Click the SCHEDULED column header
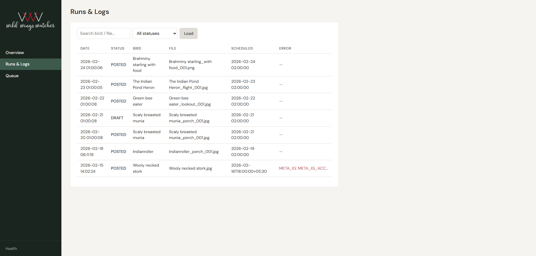Image resolution: width=536 pixels, height=256 pixels. tap(242, 48)
